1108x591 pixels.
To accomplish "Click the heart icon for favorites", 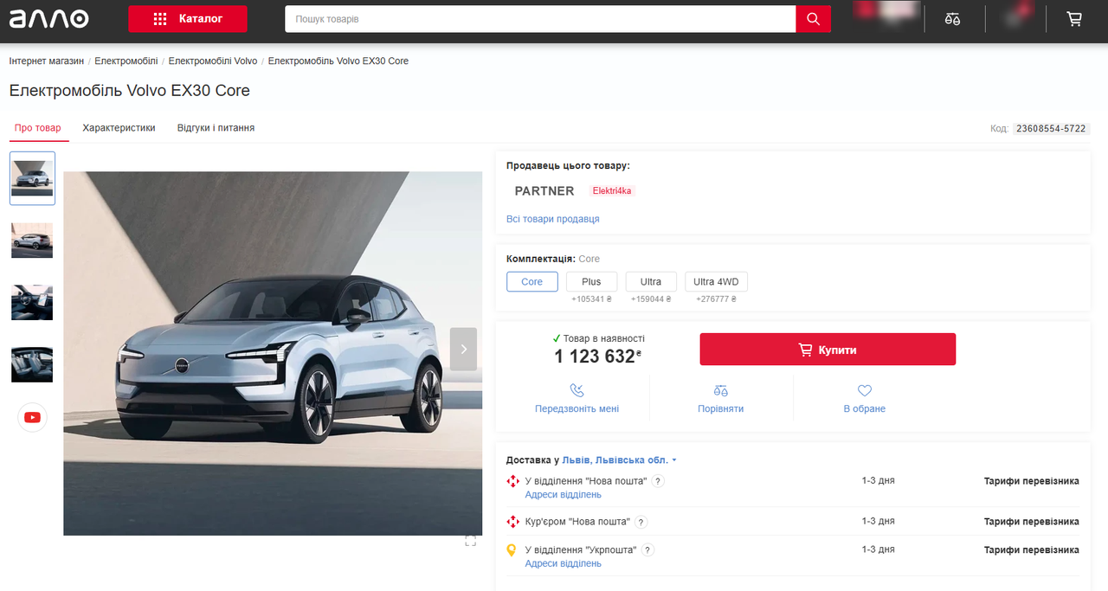I will [865, 391].
